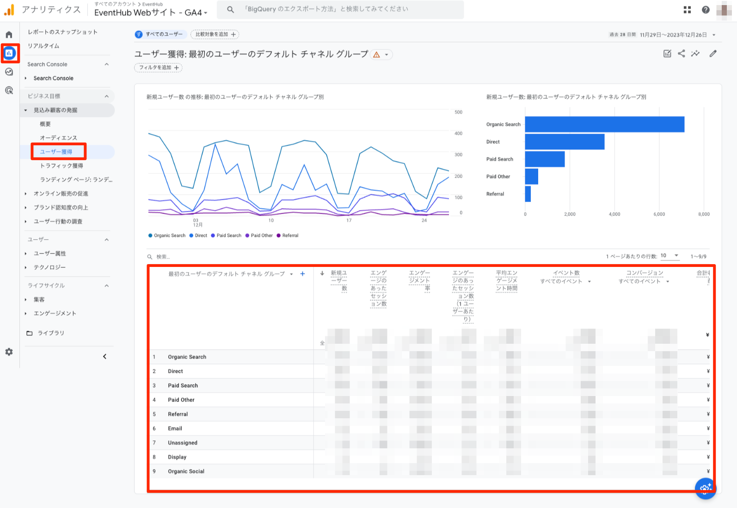Image resolution: width=737 pixels, height=508 pixels.
Task: Click フィルタを追加 button
Action: (x=158, y=68)
